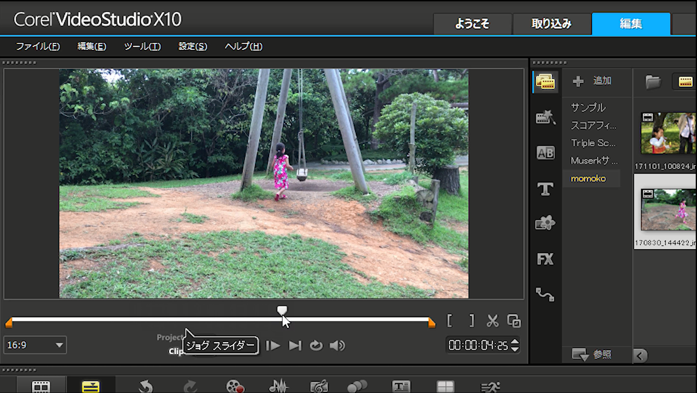Viewport: 697px width, 393px height.
Task: Open the ファイル(F) menu
Action: tap(38, 47)
